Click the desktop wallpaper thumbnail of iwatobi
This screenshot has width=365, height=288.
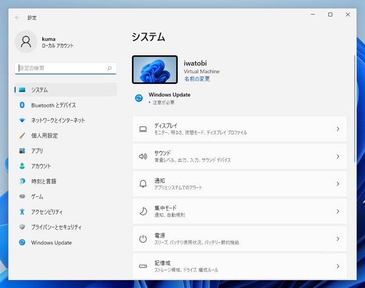[155, 70]
